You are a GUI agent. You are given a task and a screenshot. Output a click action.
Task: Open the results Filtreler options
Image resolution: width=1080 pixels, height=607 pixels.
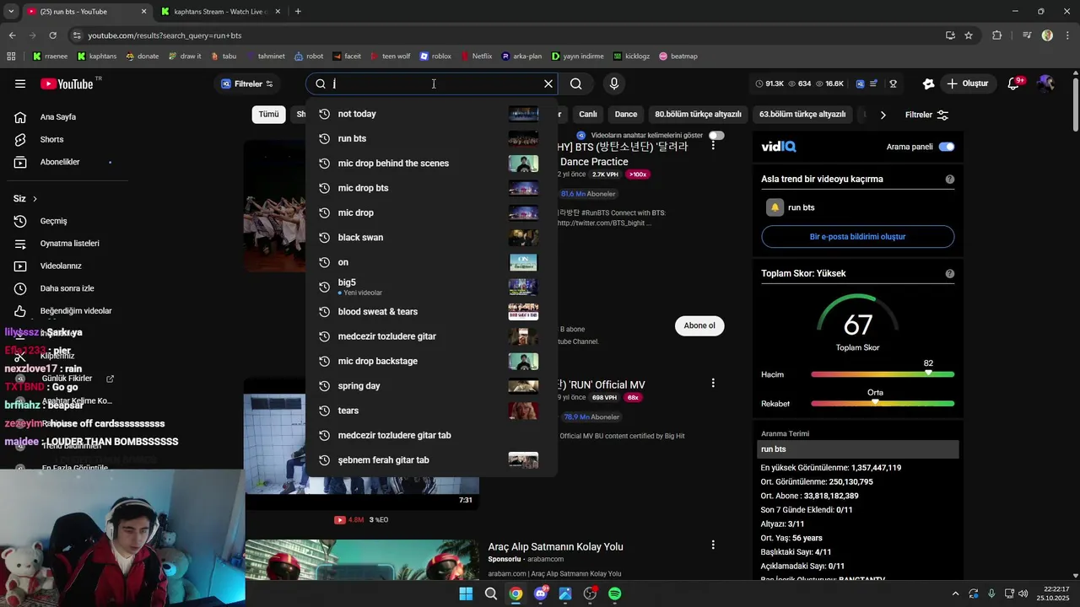(927, 115)
